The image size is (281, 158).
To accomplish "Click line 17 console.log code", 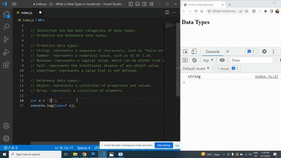I will (x=53, y=105).
